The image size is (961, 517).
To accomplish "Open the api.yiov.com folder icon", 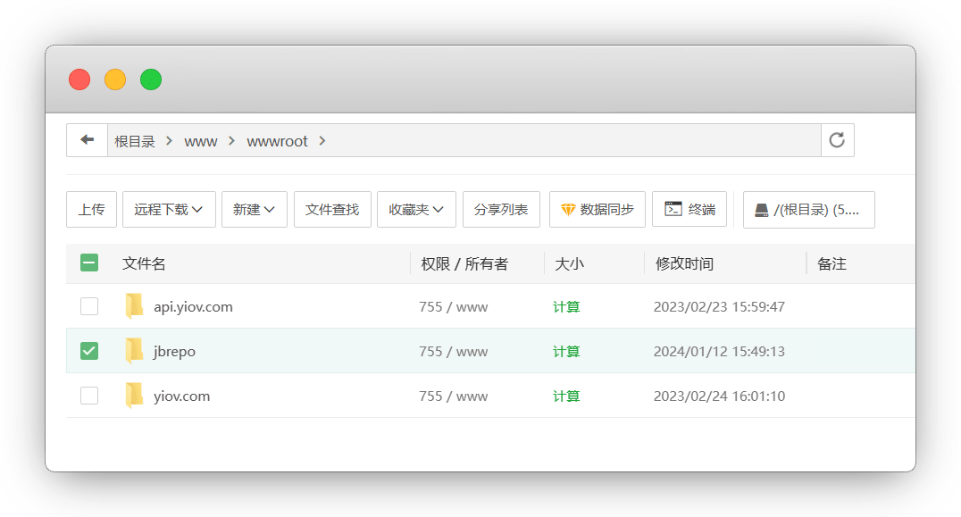I will (134, 306).
